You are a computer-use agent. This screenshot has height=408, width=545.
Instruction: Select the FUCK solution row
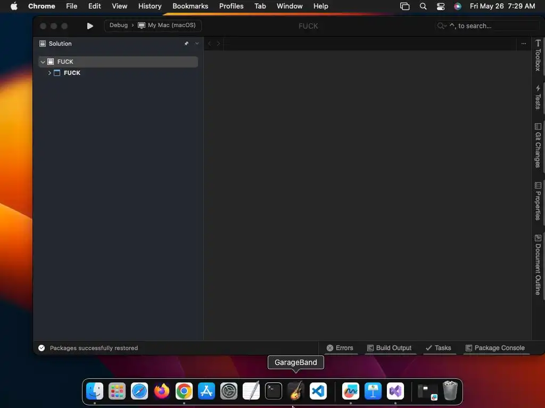pyautogui.click(x=118, y=62)
